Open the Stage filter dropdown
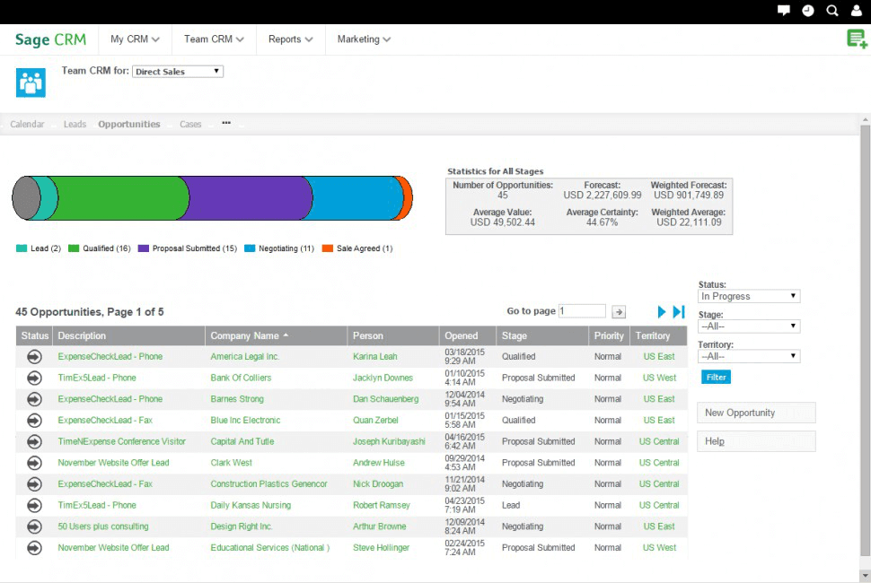This screenshot has width=871, height=583. tap(748, 326)
